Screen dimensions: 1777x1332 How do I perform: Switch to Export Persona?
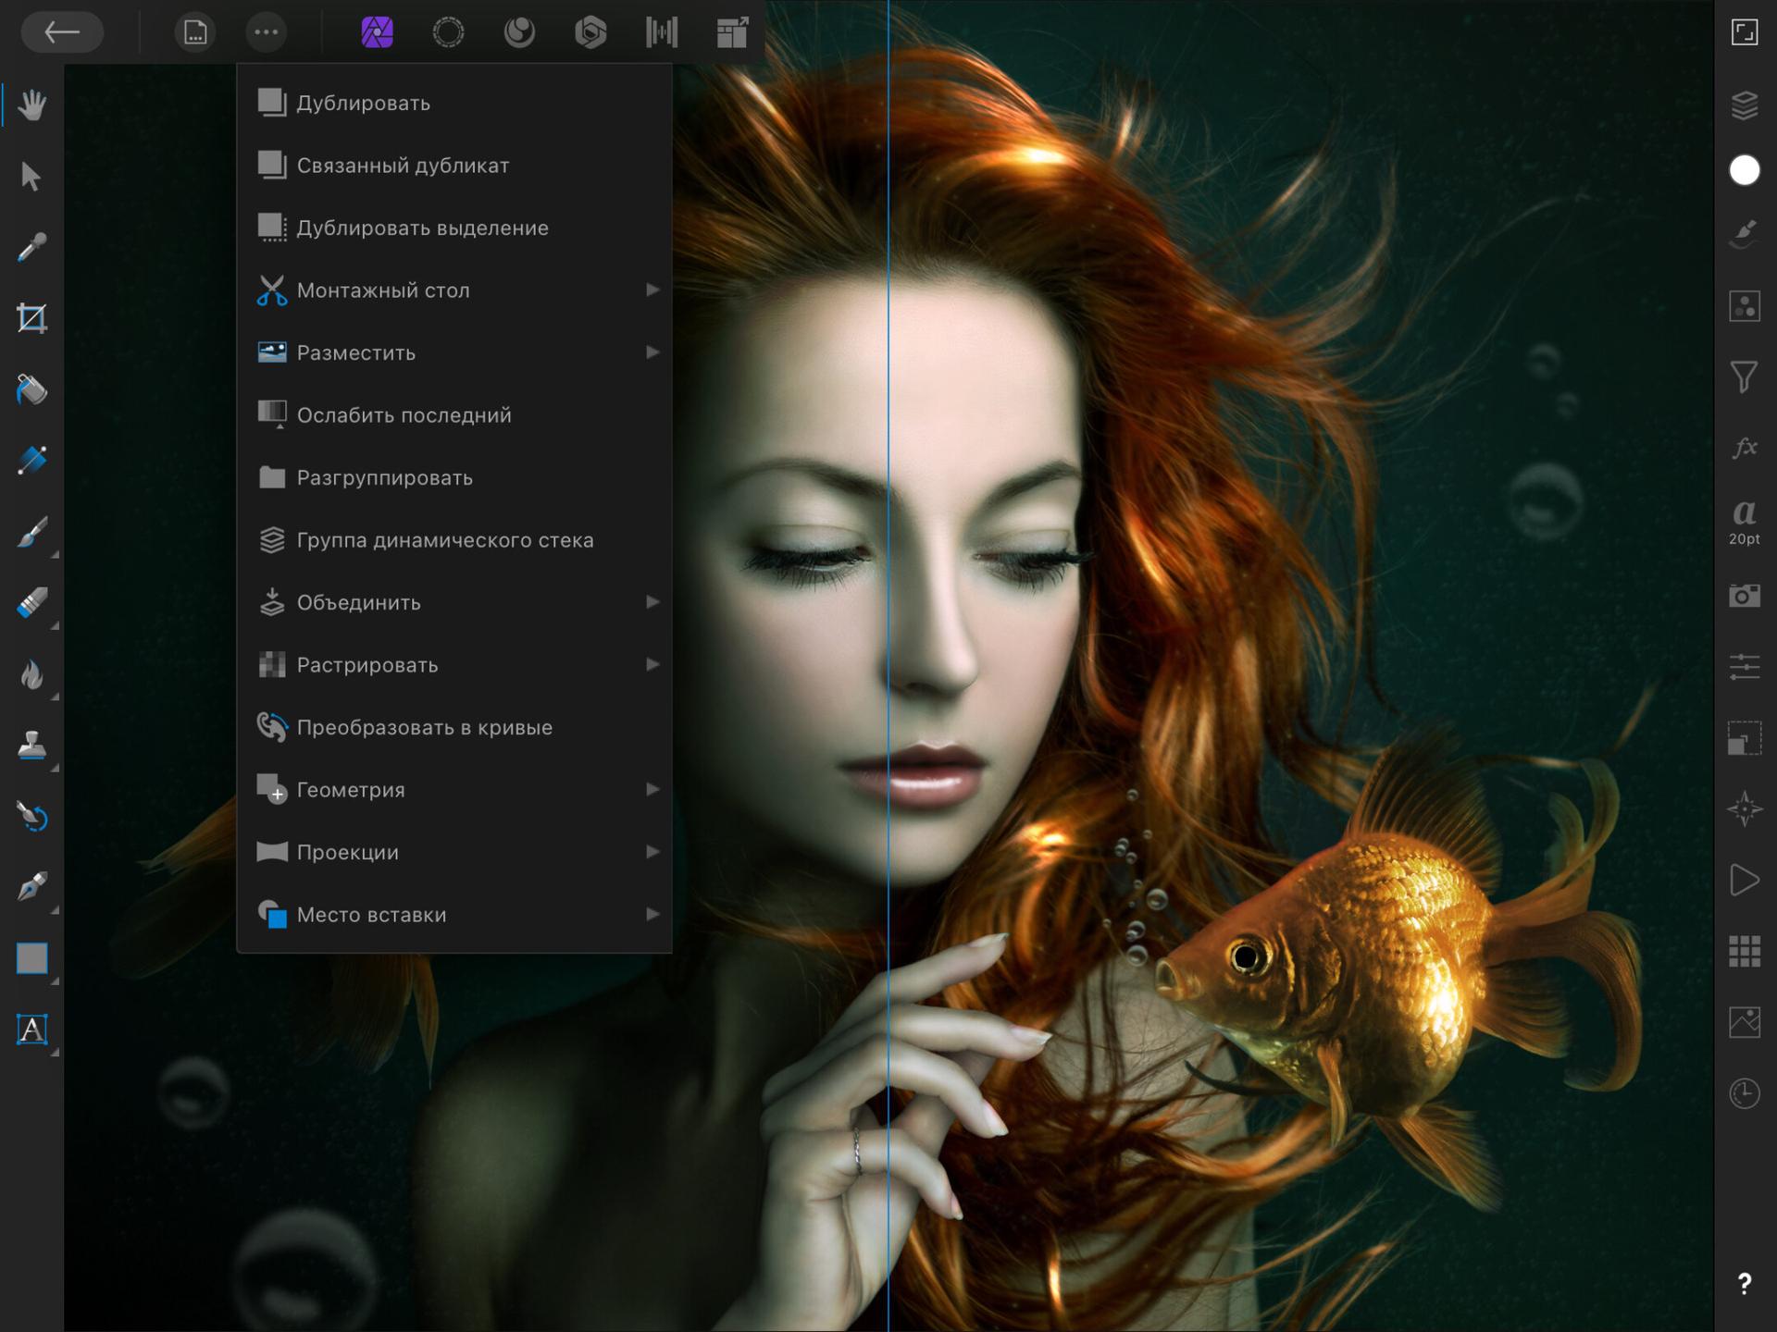(x=732, y=32)
